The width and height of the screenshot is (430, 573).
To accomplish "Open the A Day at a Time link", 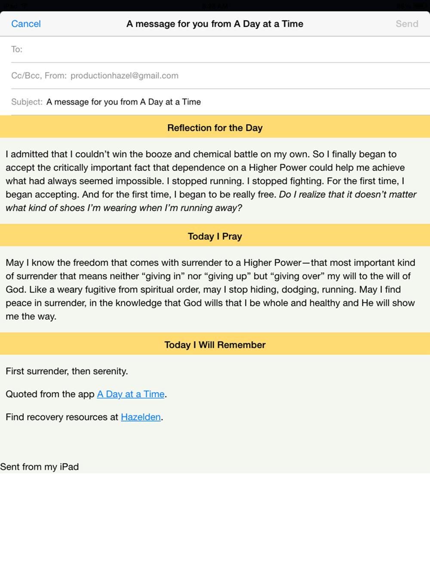I will pos(131,394).
